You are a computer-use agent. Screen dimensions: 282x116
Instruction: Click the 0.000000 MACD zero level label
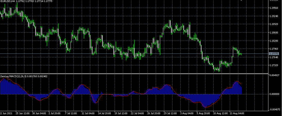click(x=274, y=94)
